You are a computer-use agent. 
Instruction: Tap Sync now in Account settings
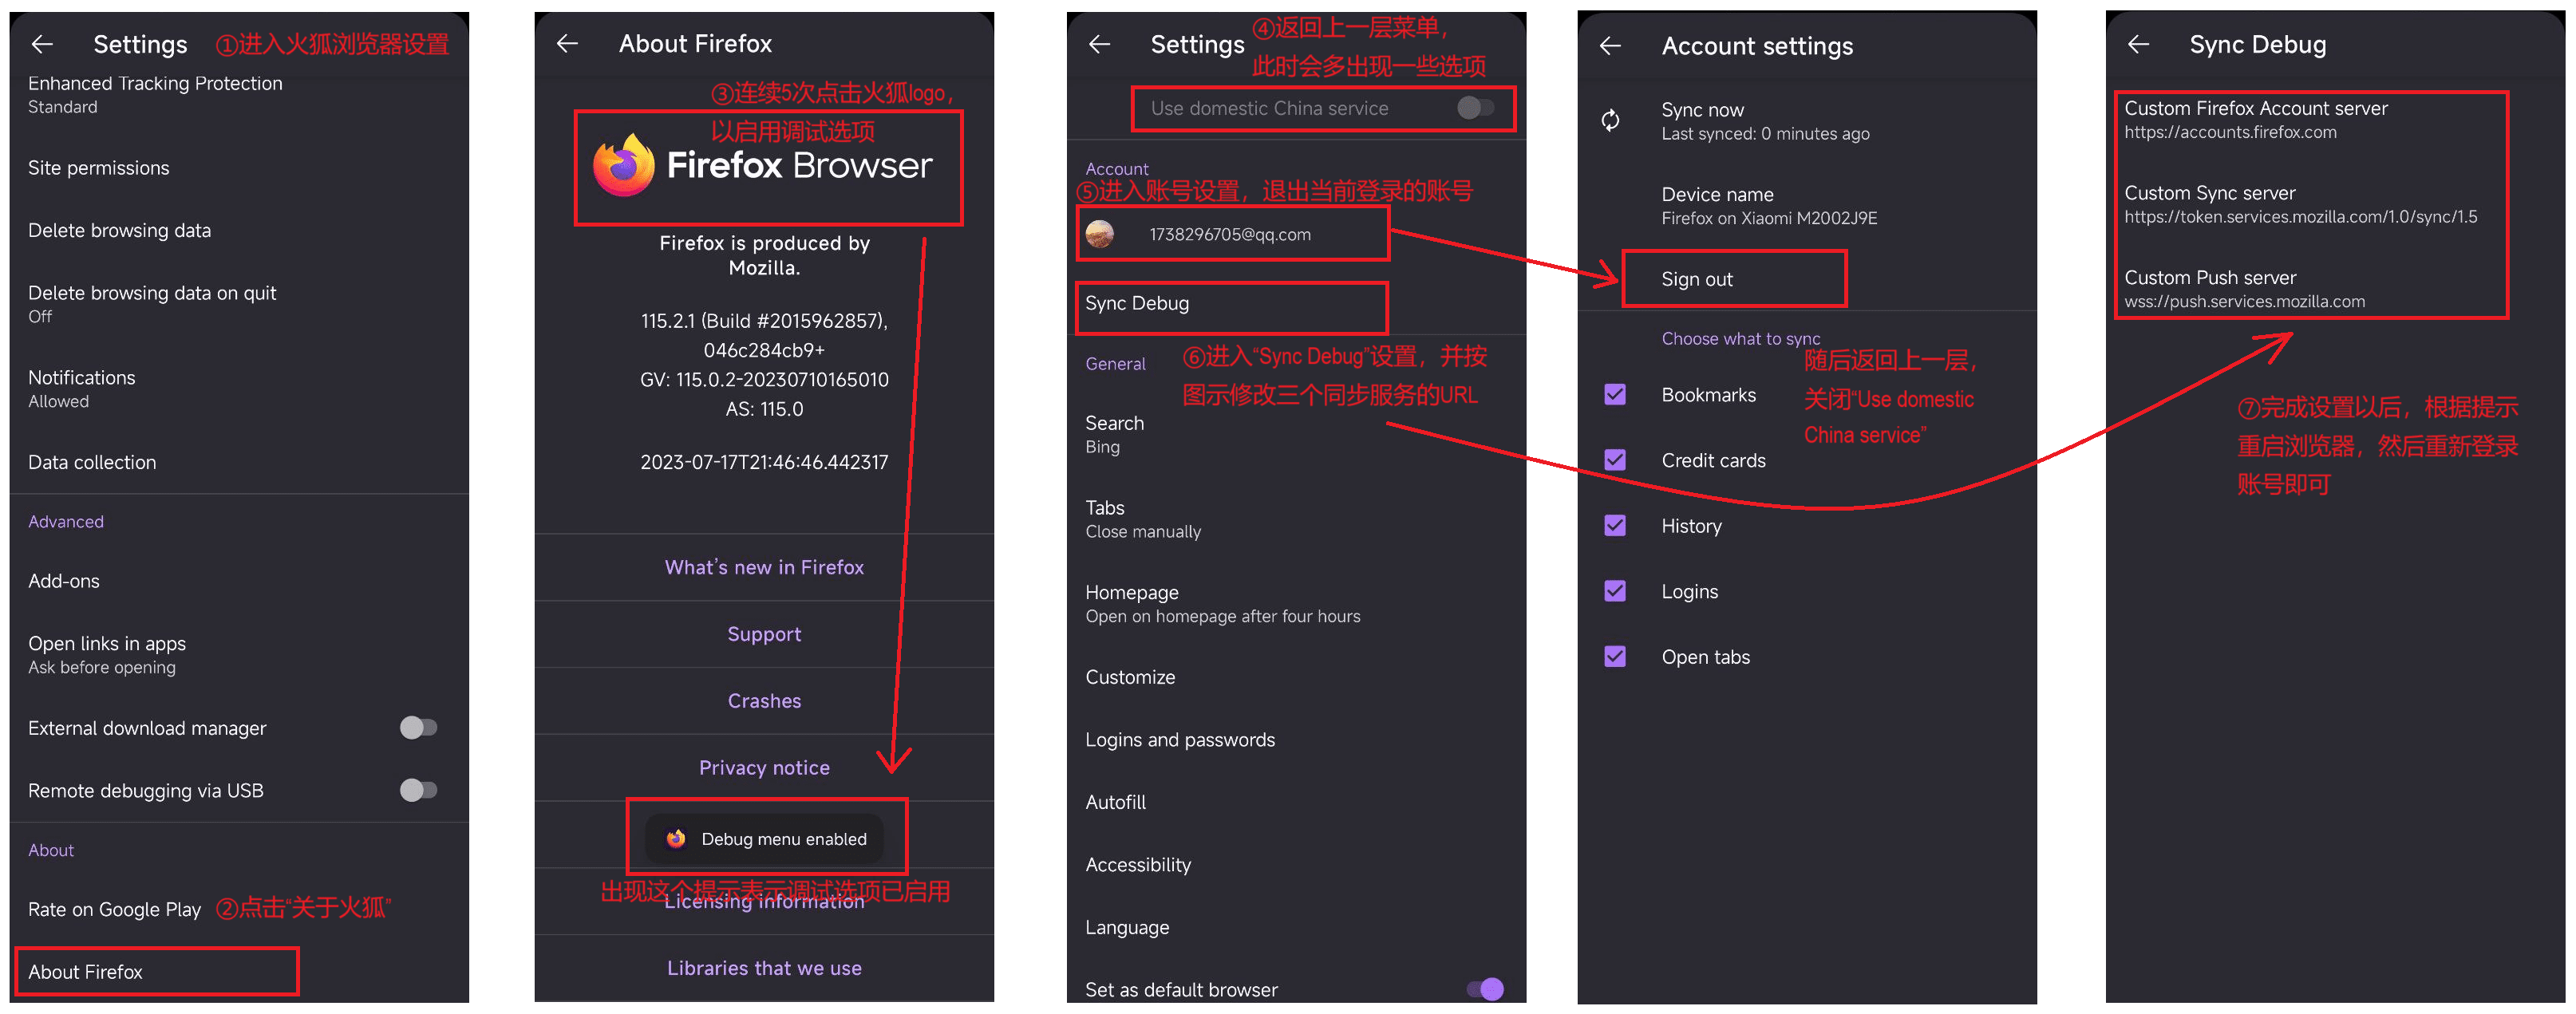[1806, 121]
